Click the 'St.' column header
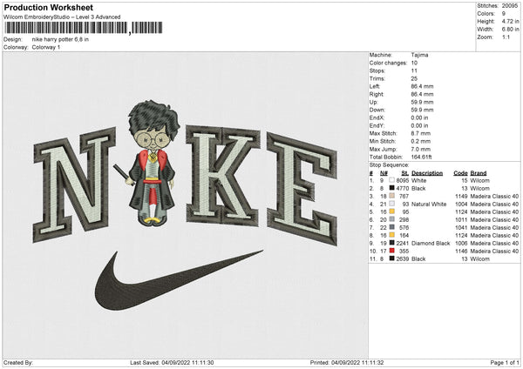 coord(405,173)
